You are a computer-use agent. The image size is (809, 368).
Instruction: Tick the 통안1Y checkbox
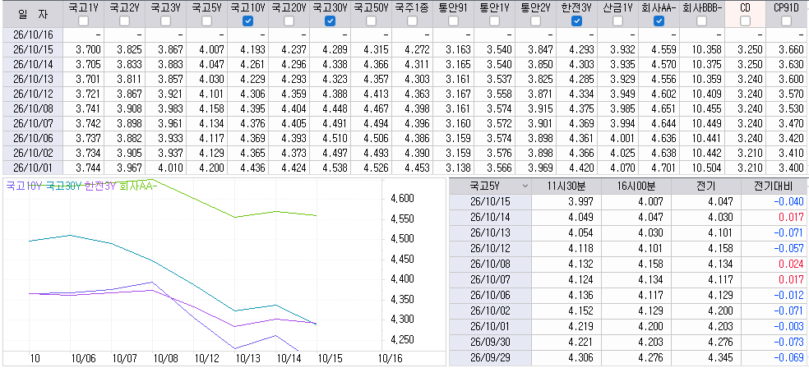click(x=494, y=21)
